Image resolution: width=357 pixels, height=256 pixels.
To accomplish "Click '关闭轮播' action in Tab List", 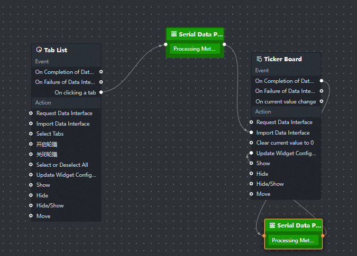I will tap(47, 155).
